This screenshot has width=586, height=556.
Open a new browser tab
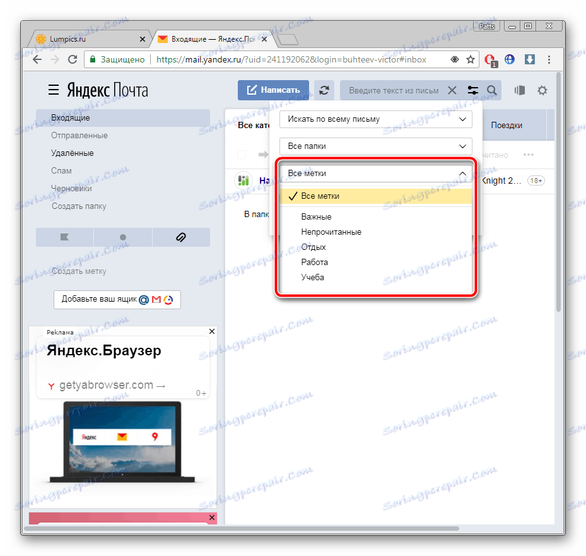288,39
